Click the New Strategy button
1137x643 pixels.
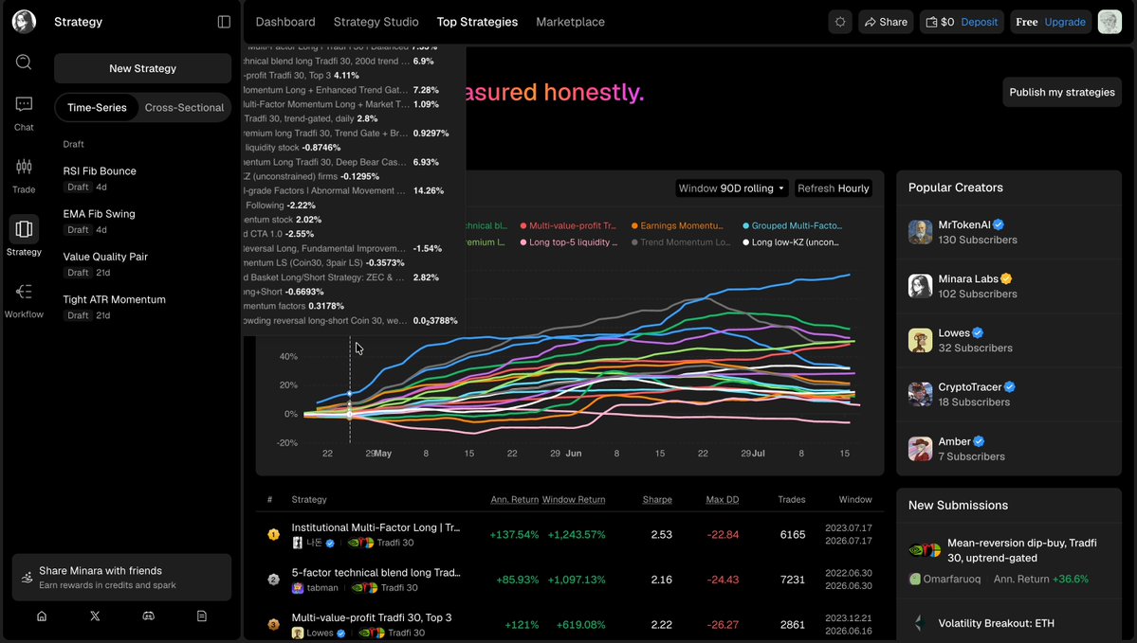(x=143, y=69)
